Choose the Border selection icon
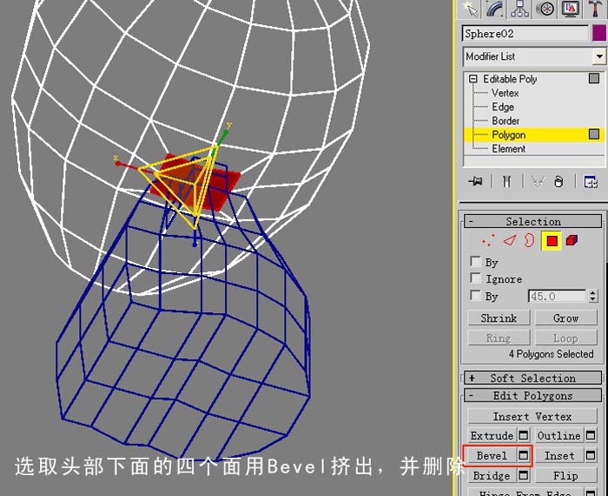Screen dimensions: 608x496 click(529, 240)
